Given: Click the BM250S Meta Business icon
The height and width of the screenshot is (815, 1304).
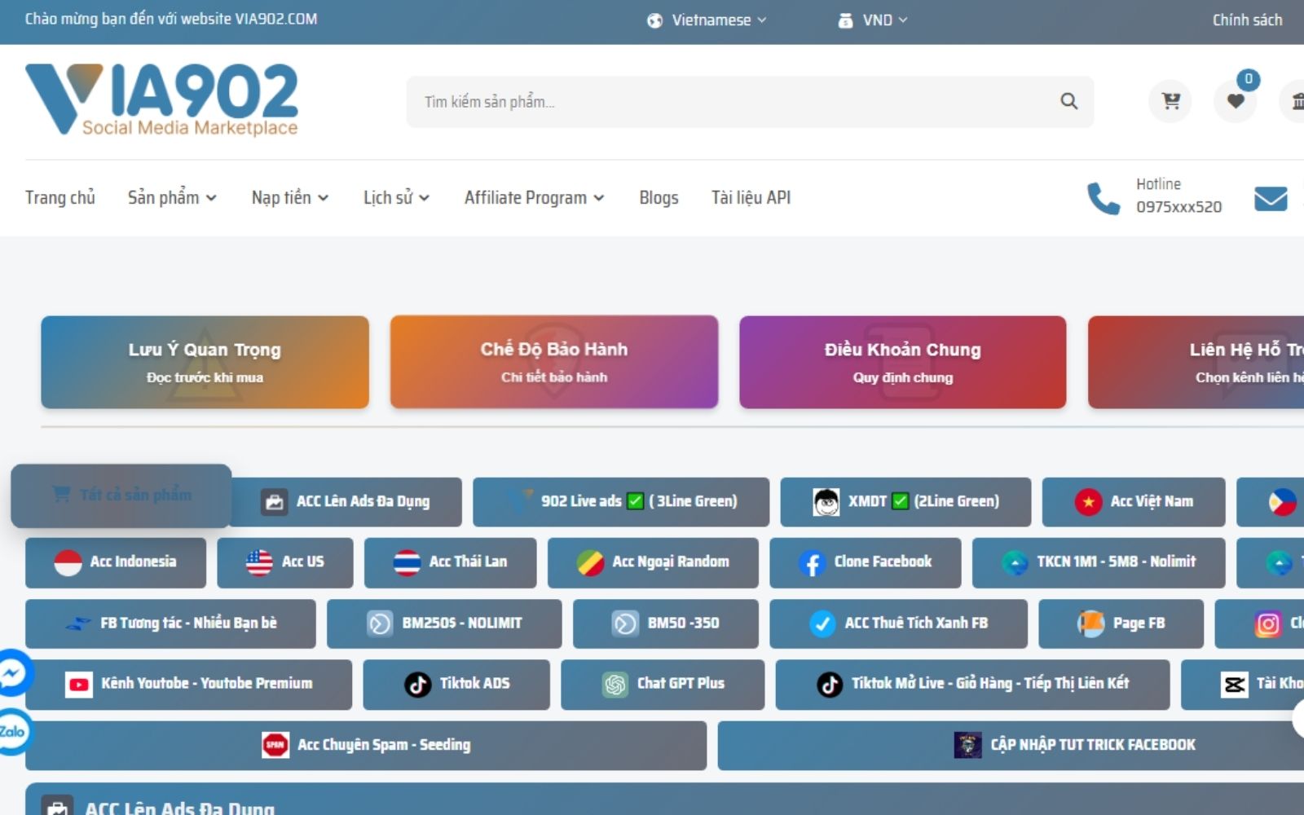Looking at the screenshot, I should pos(380,624).
